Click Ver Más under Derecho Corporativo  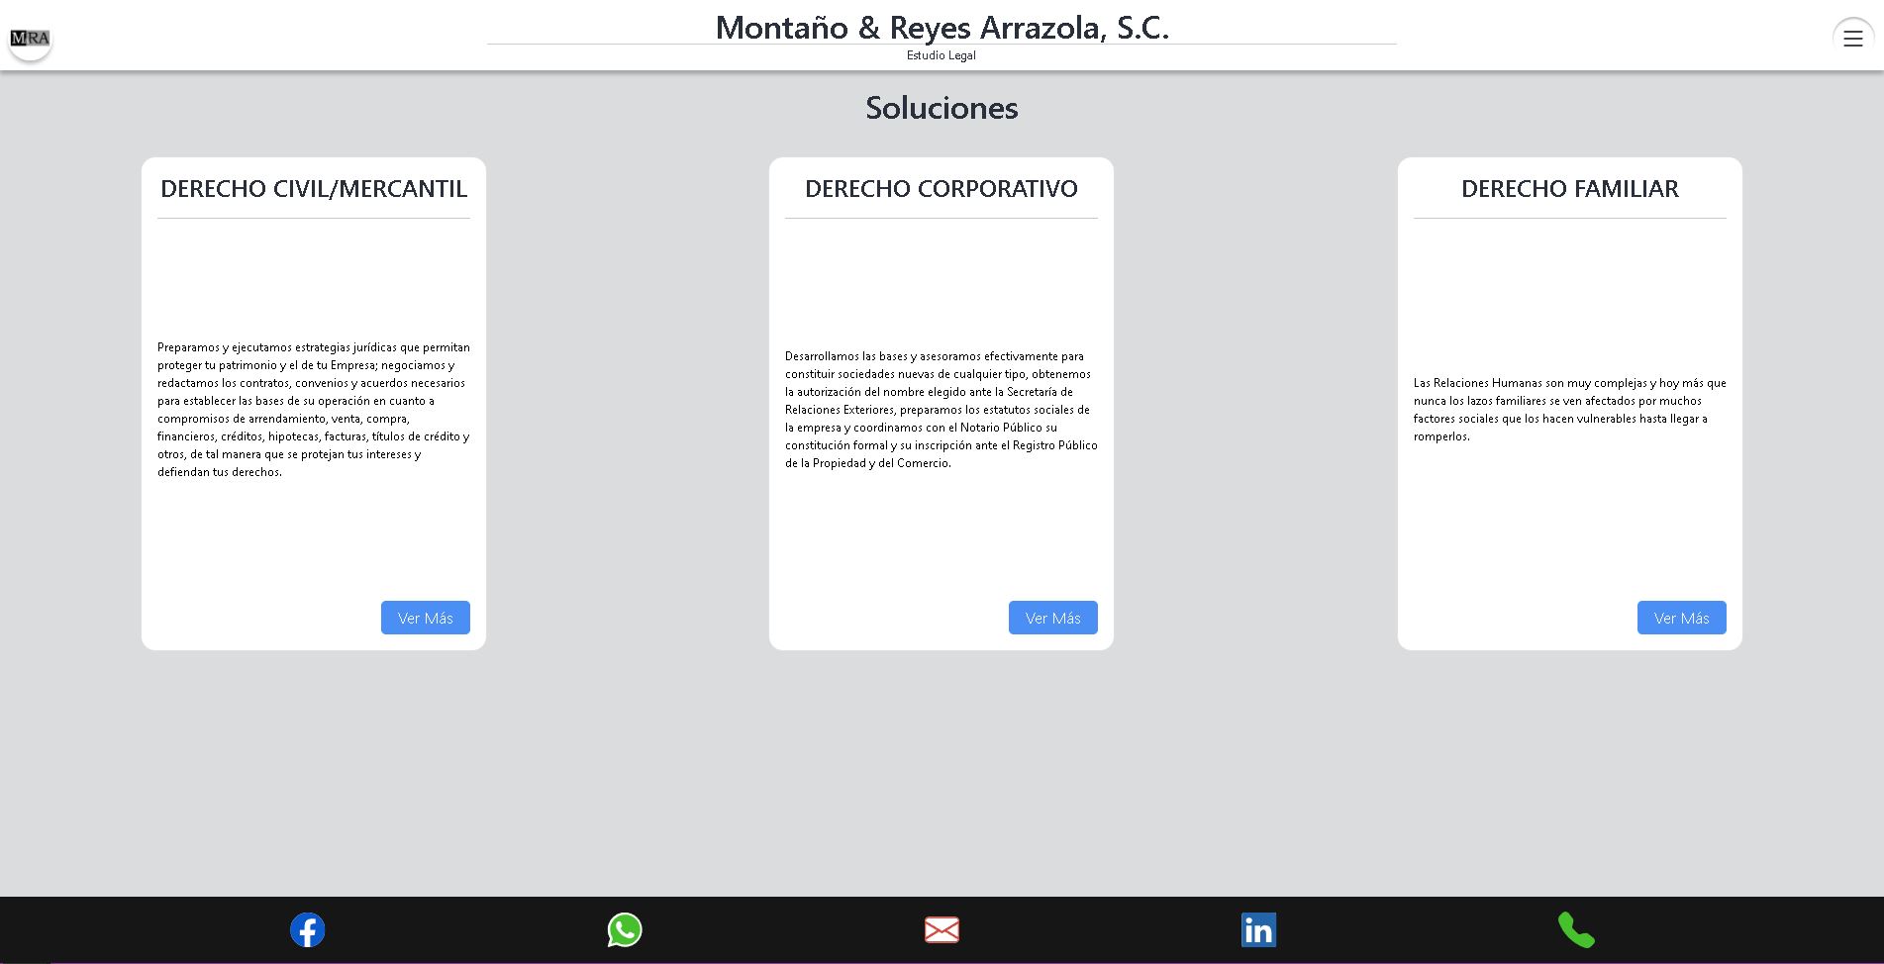click(1053, 618)
